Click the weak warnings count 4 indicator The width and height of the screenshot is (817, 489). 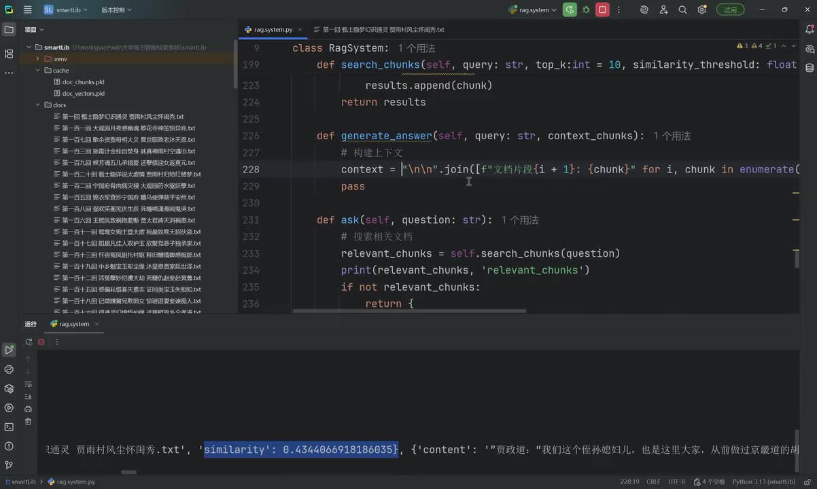click(757, 46)
